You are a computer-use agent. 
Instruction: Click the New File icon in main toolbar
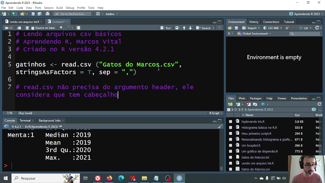4,14
